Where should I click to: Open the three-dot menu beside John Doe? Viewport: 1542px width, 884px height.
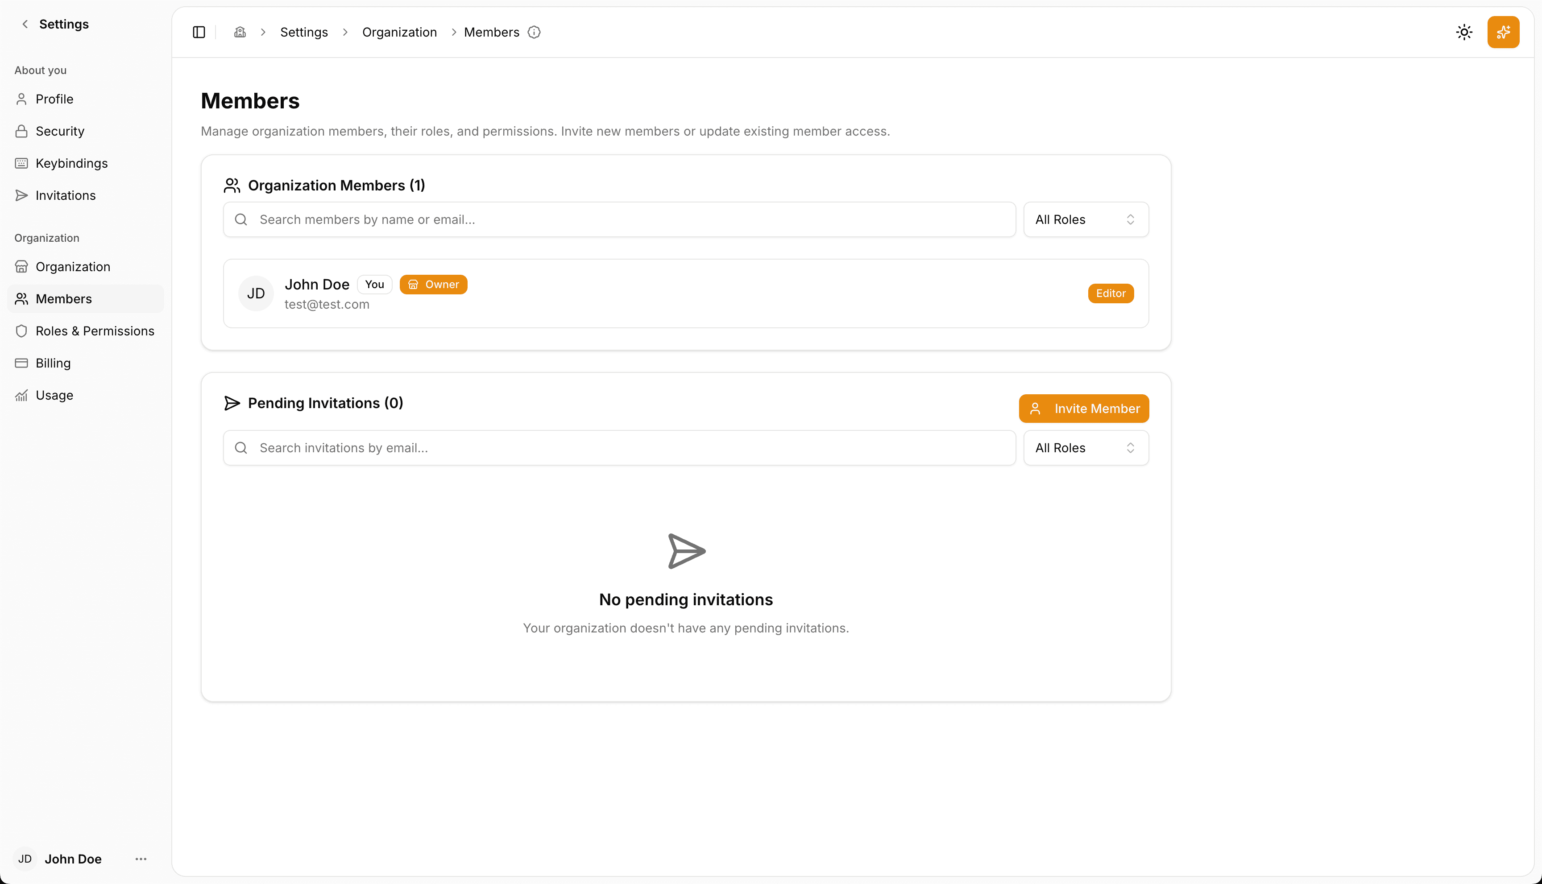tap(141, 859)
